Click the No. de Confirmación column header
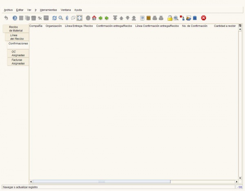This screenshot has width=245, height=191. point(194,26)
